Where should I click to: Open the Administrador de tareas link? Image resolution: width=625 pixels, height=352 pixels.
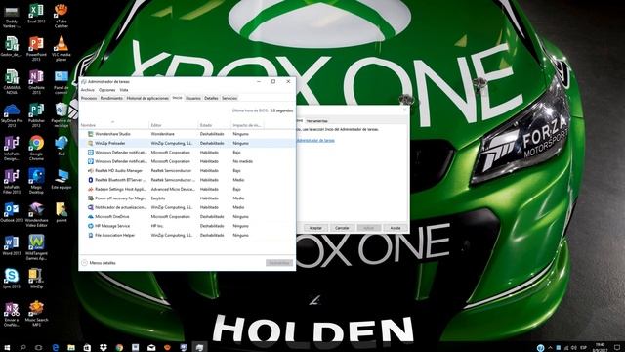point(315,141)
